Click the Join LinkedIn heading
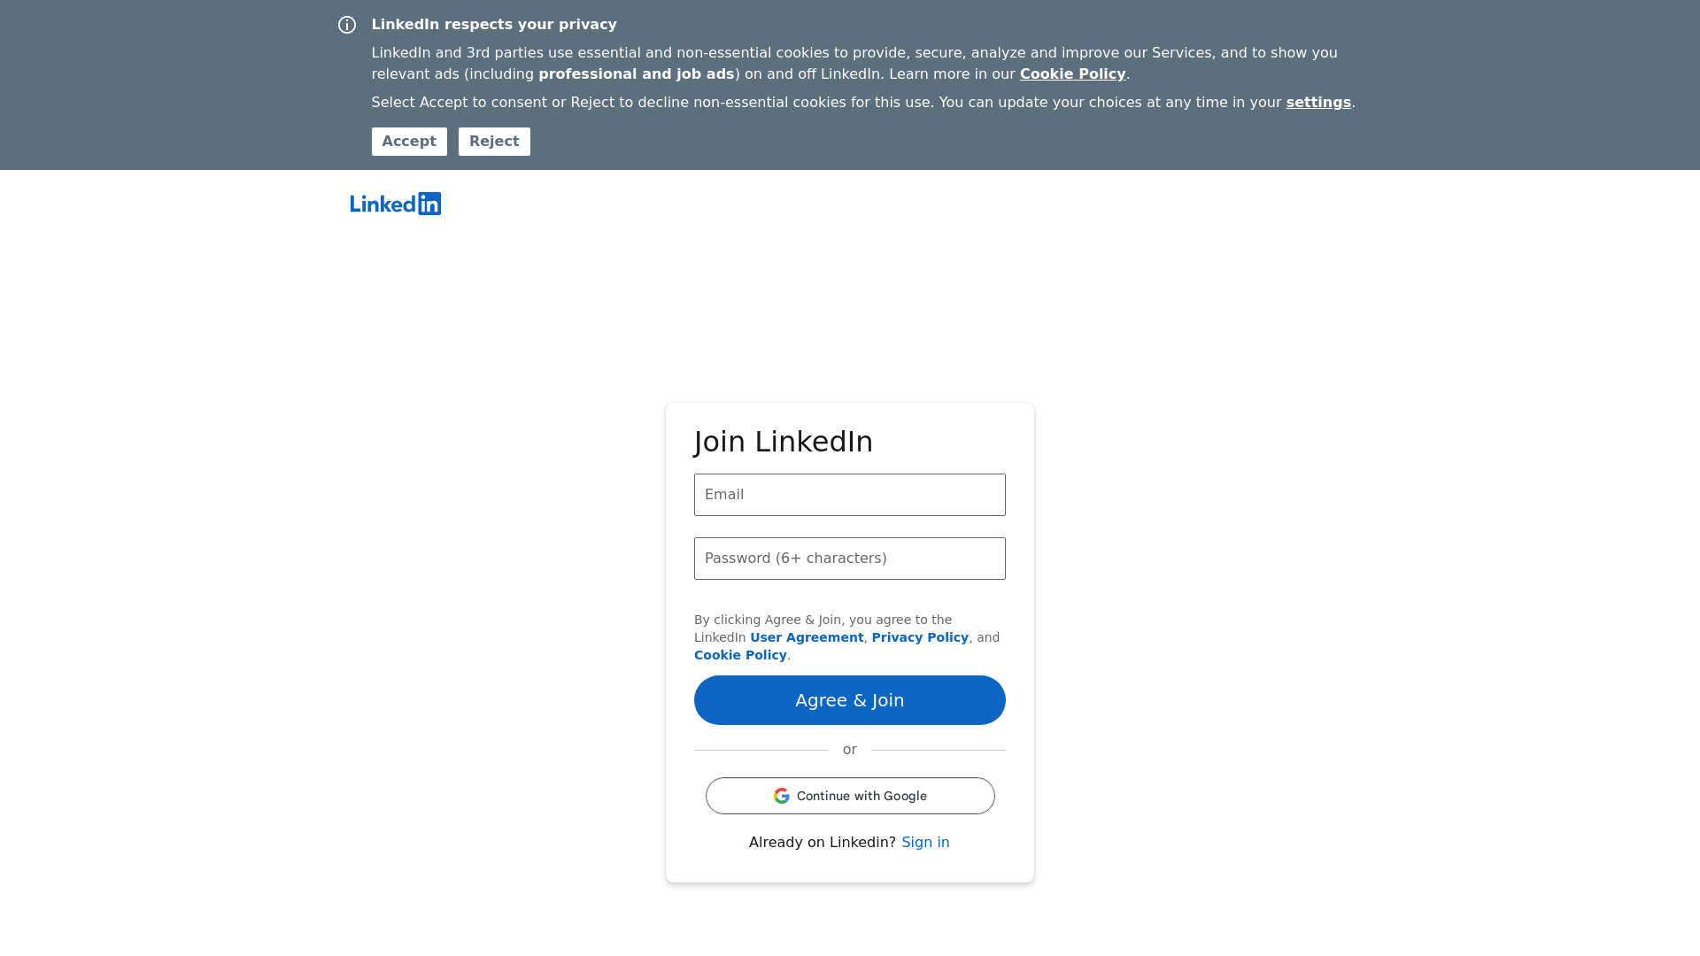 (x=784, y=441)
